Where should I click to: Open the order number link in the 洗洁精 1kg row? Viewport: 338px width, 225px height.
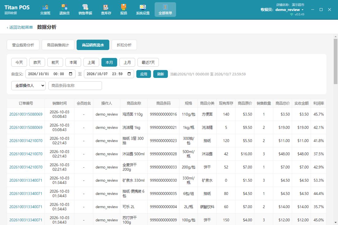point(26,127)
